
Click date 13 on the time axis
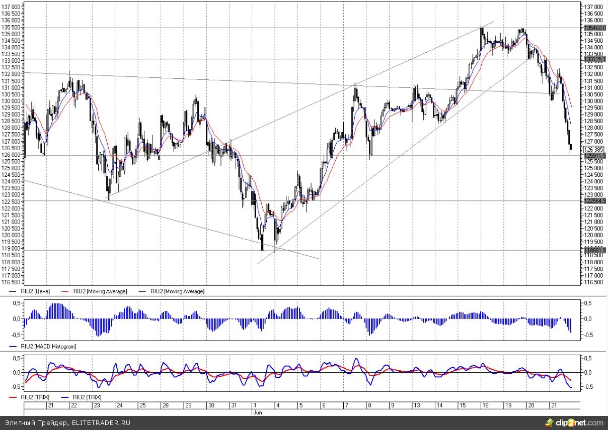[x=417, y=405]
